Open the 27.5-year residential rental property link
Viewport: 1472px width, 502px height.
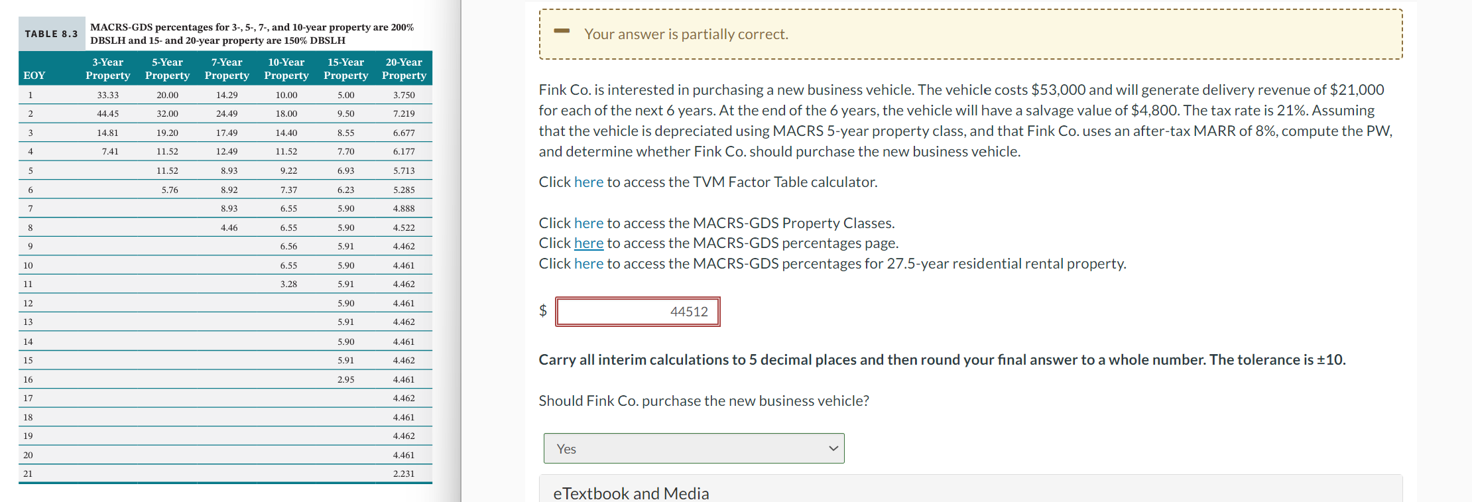(x=589, y=263)
